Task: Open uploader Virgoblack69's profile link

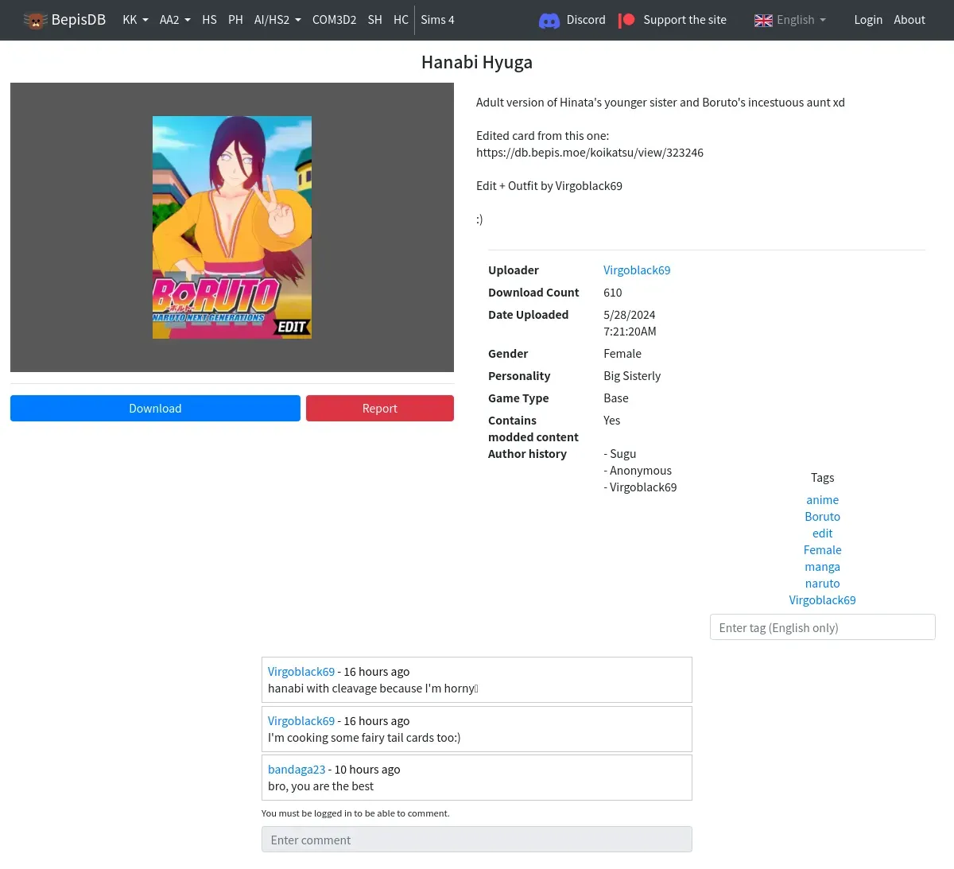Action: pos(636,270)
